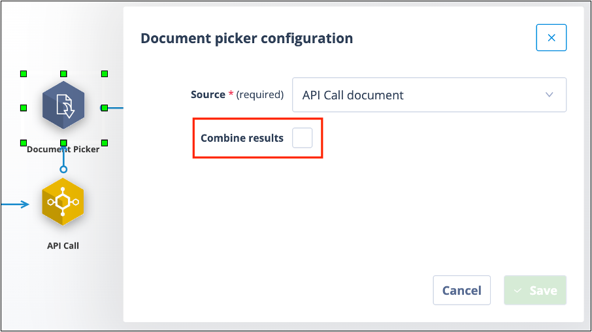
Task: Click the Combine results label text
Action: pyautogui.click(x=242, y=139)
